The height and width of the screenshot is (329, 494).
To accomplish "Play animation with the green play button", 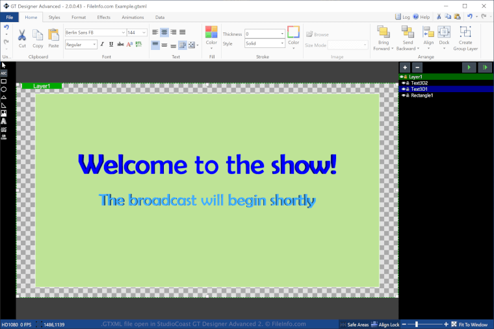I will [x=469, y=67].
